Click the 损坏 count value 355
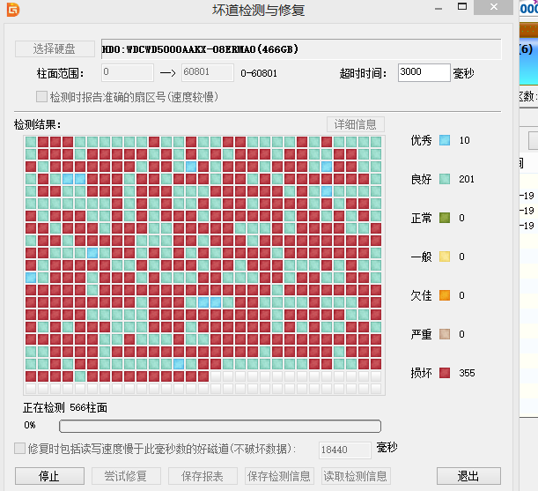Screen dimensions: 538x491 tap(467, 373)
